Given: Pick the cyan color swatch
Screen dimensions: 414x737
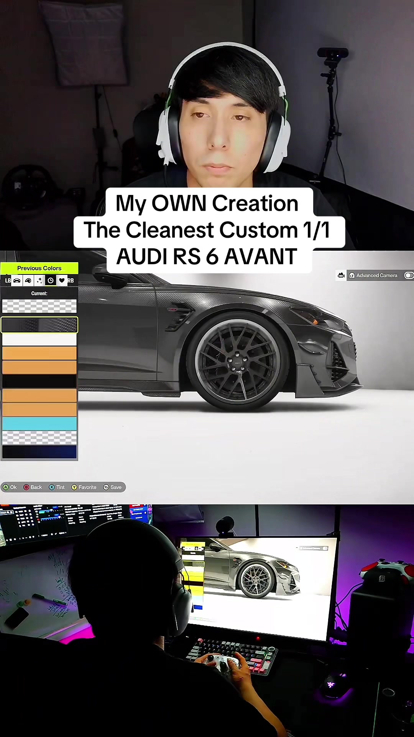Looking at the screenshot, I should click(39, 423).
